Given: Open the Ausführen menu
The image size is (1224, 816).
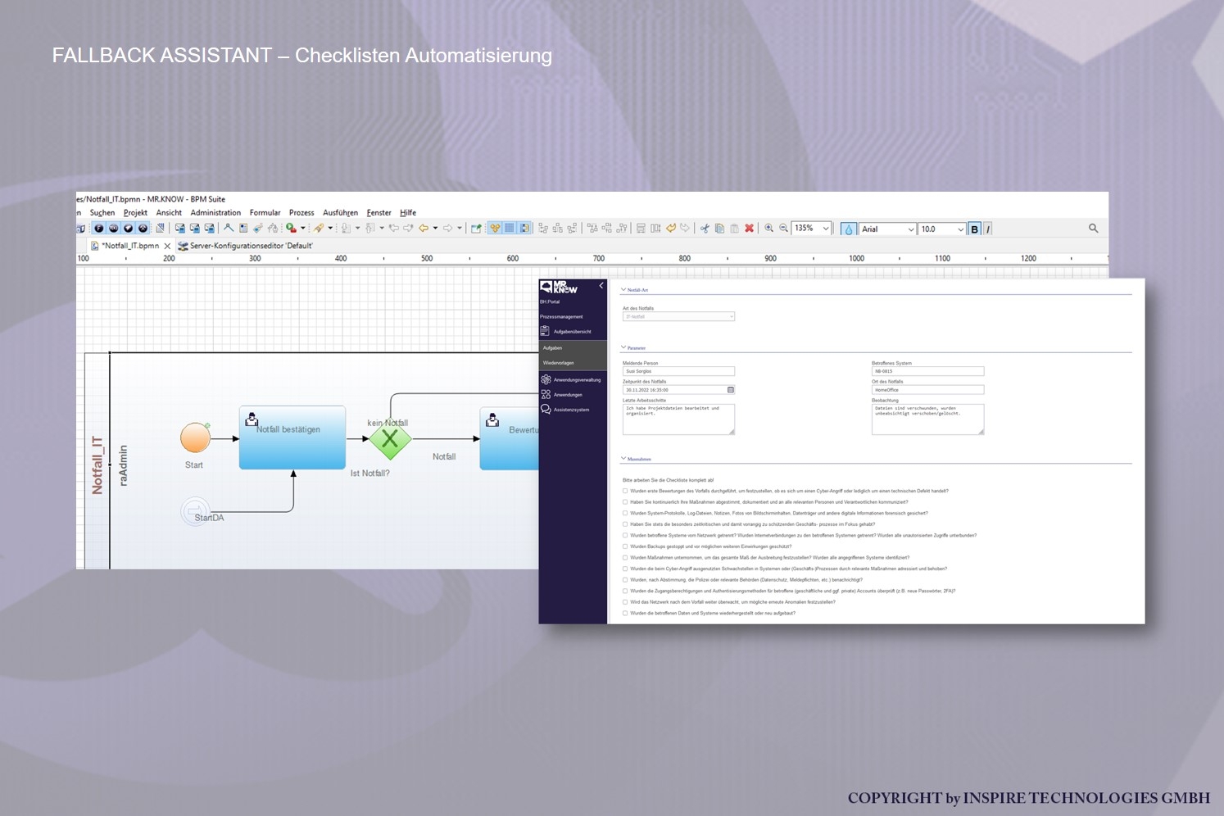Looking at the screenshot, I should coord(340,213).
